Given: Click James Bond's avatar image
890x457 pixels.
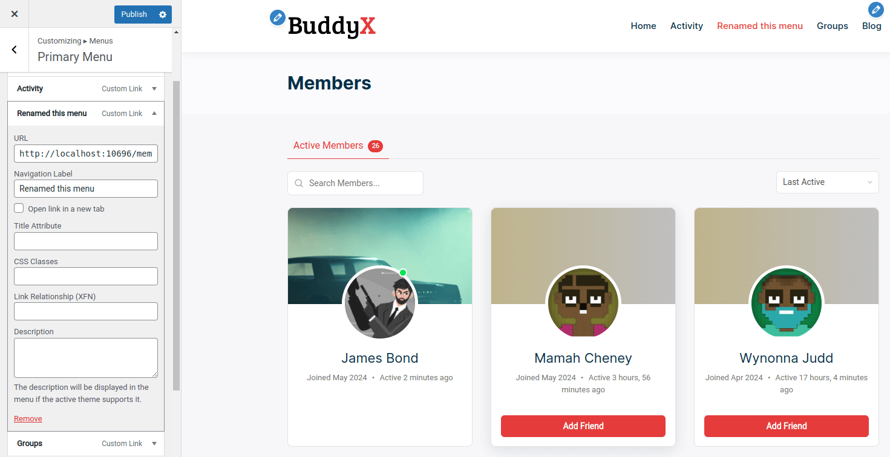Looking at the screenshot, I should click(381, 303).
